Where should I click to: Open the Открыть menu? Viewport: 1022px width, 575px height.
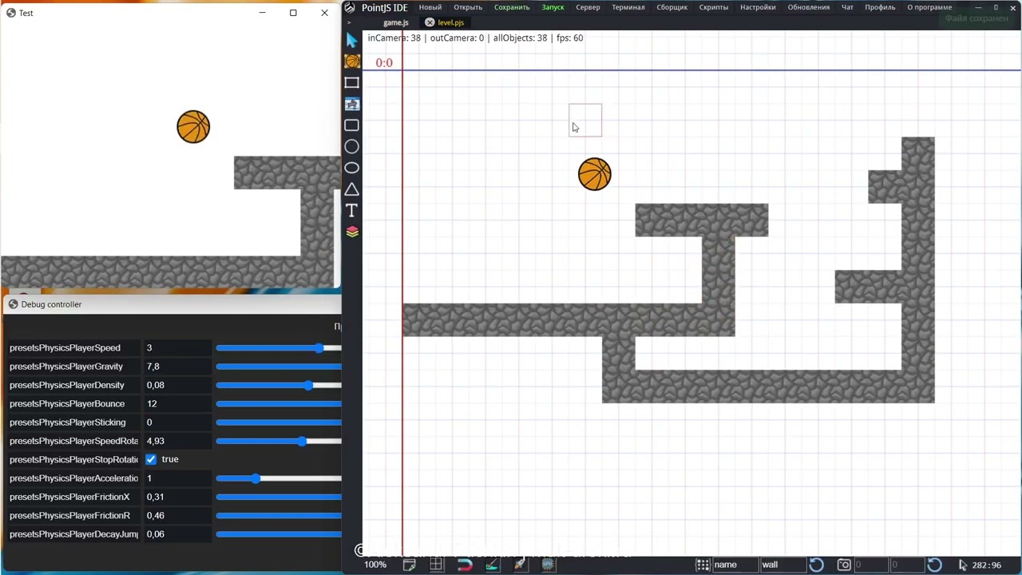point(468,7)
